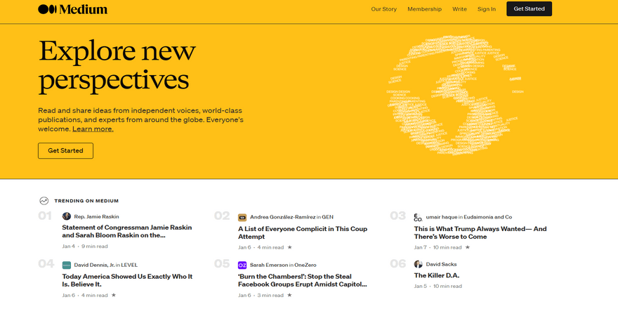Click the author name Sarah Emerson
Screen dimensions: 618x309
point(269,265)
